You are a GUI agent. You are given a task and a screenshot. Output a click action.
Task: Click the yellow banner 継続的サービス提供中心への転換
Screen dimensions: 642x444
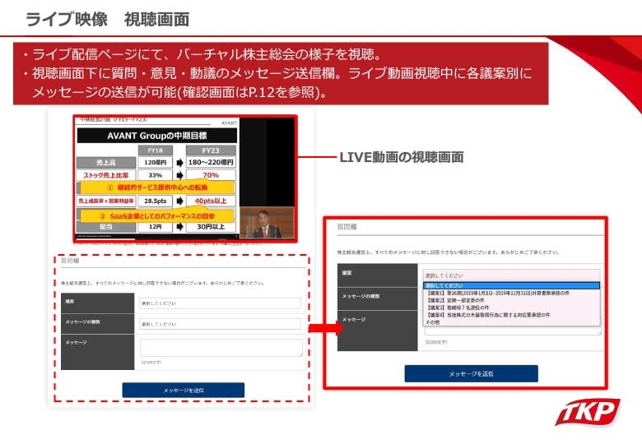pos(158,187)
